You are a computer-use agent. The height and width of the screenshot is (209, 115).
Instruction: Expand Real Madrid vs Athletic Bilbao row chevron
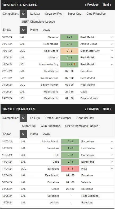pyautogui.click(x=112, y=44)
